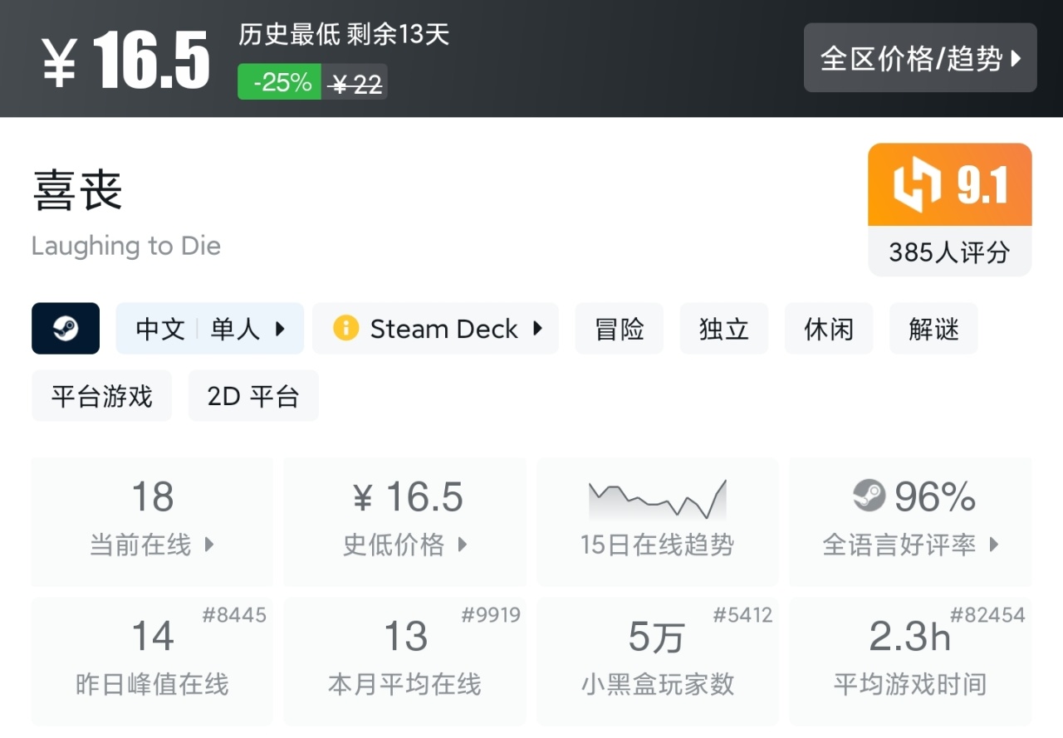
Task: Click the yellow Steam Deck info icon
Action: [x=345, y=329]
